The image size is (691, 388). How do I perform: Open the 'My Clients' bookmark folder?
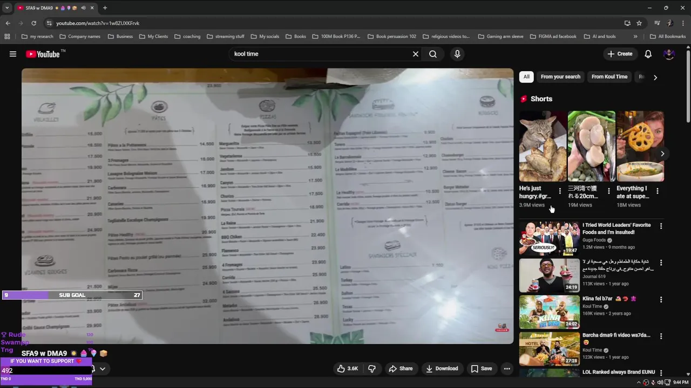coord(154,36)
